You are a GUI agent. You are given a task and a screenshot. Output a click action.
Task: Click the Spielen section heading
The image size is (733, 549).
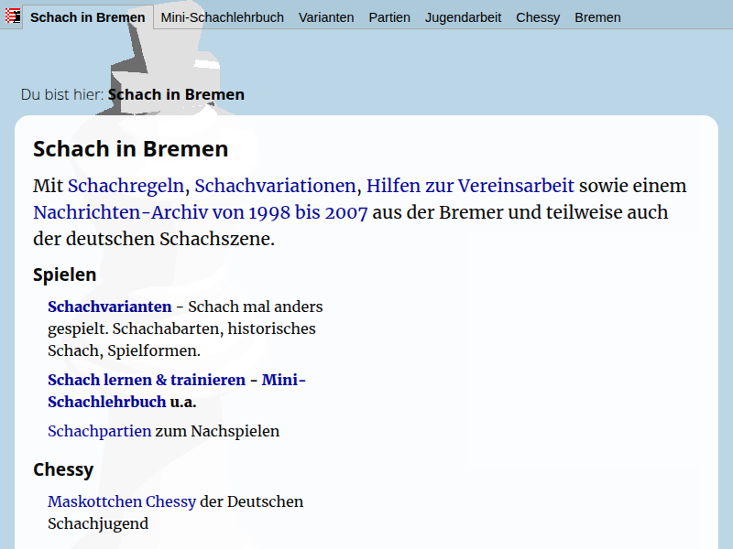coord(64,274)
